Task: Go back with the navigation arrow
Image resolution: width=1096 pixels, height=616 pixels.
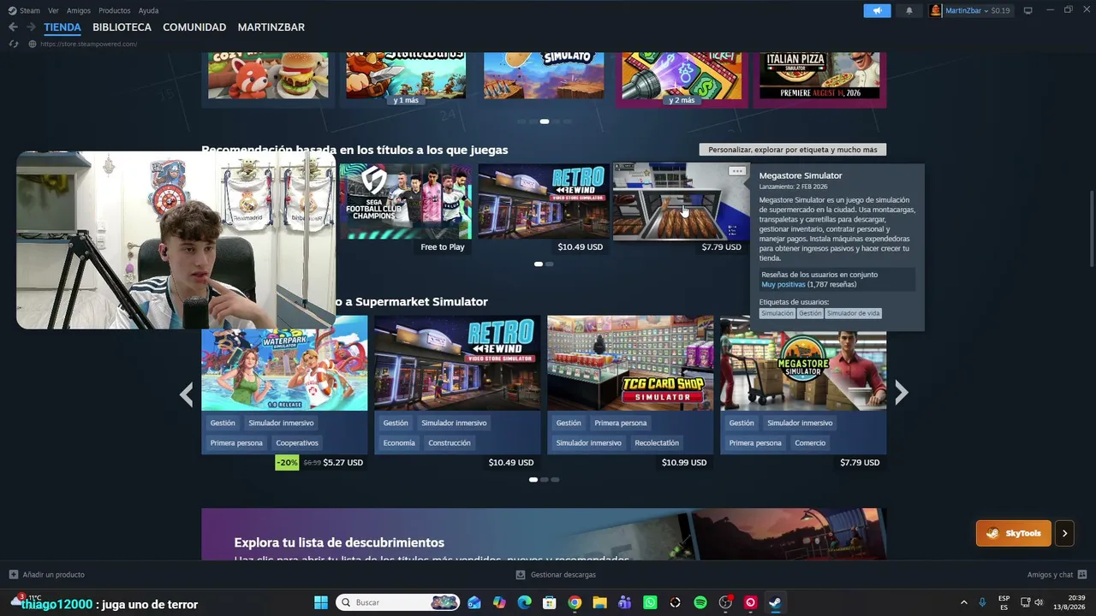Action: click(x=13, y=27)
